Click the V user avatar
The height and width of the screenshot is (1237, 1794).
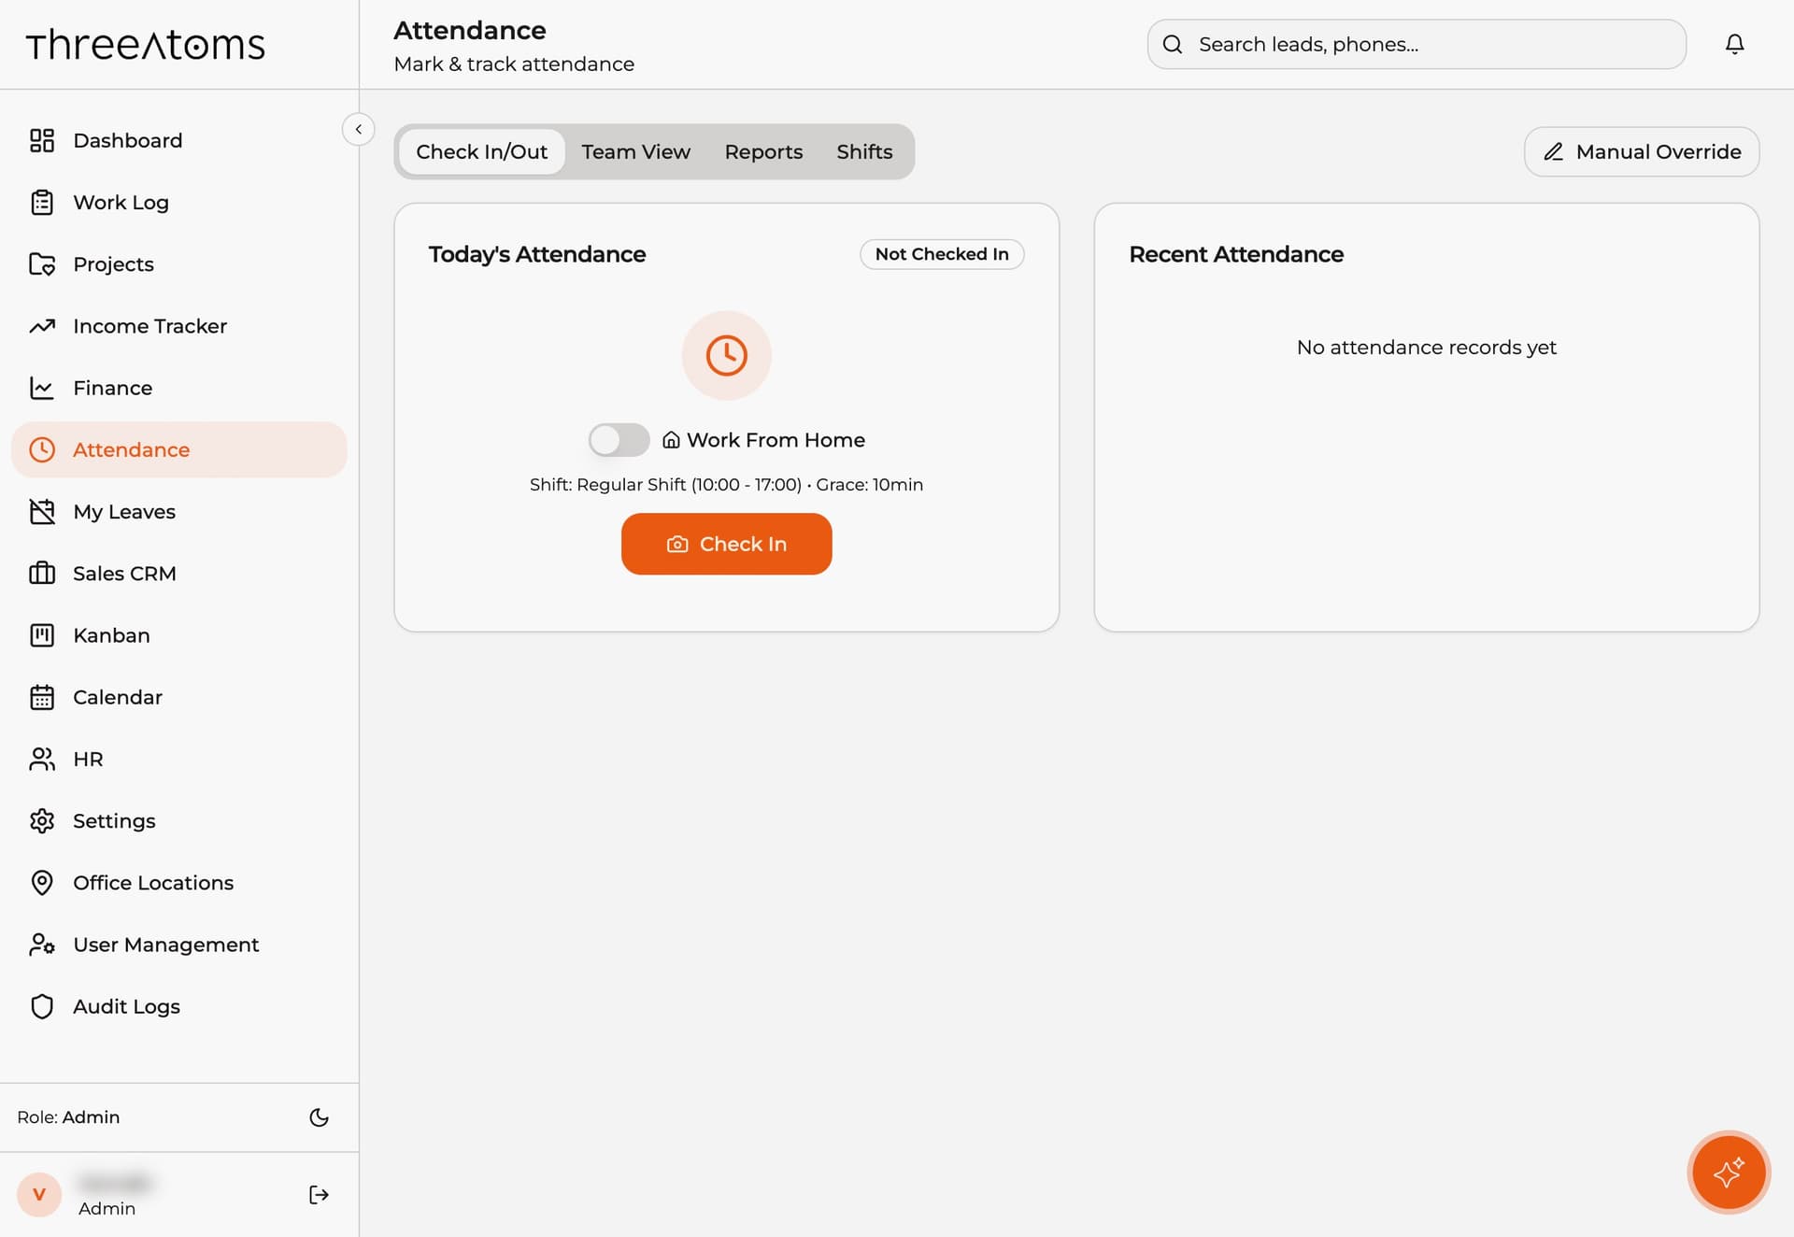39,1194
